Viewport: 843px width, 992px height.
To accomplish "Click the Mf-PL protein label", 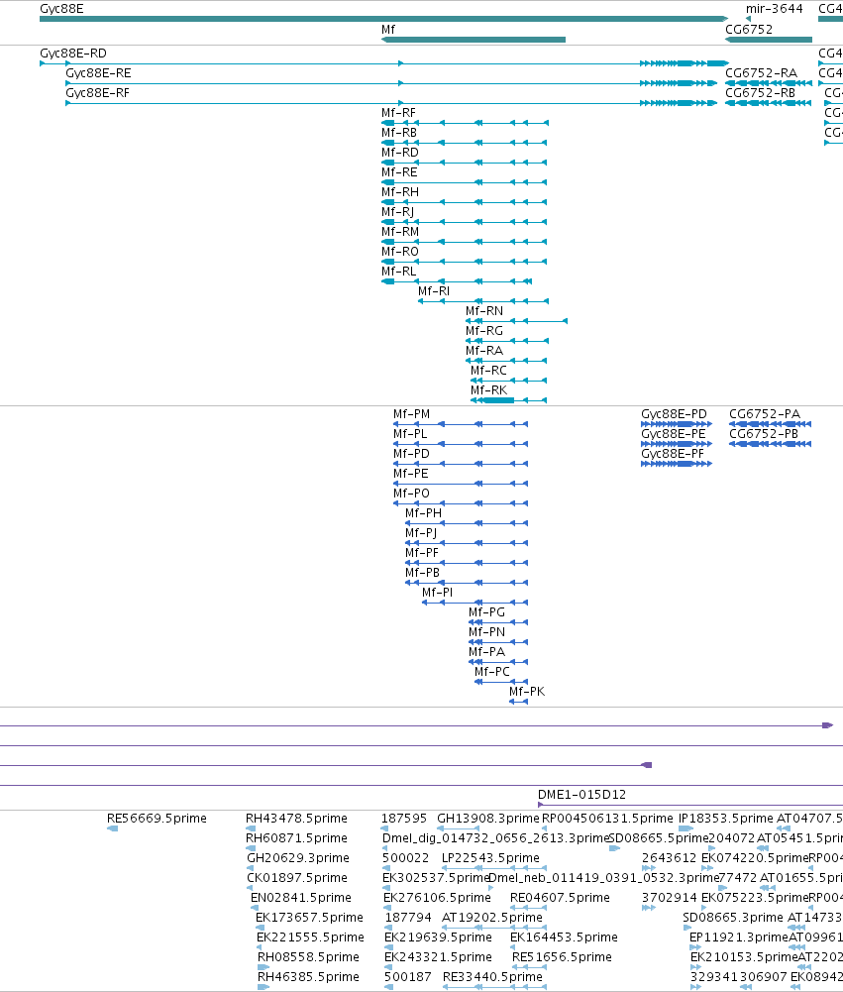I will pyautogui.click(x=410, y=434).
